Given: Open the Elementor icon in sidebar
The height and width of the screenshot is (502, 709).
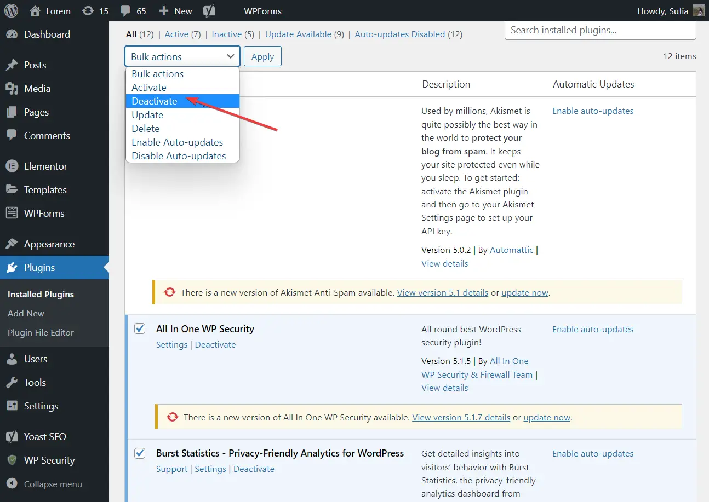Looking at the screenshot, I should tap(12, 166).
